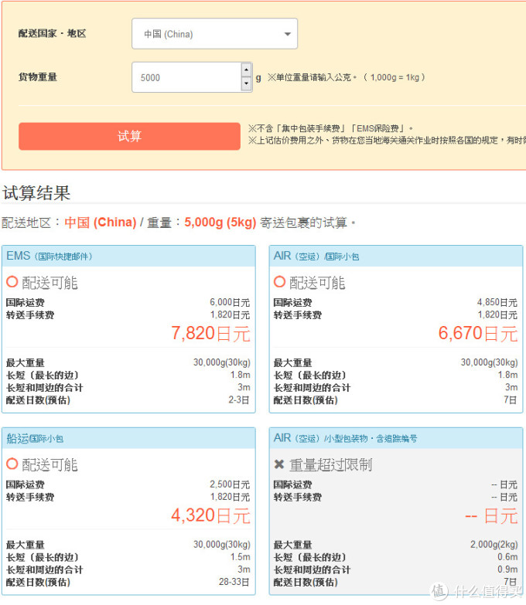Select the 船运国际小包 card header
Viewport: 526px width, 605px height.
(x=128, y=438)
